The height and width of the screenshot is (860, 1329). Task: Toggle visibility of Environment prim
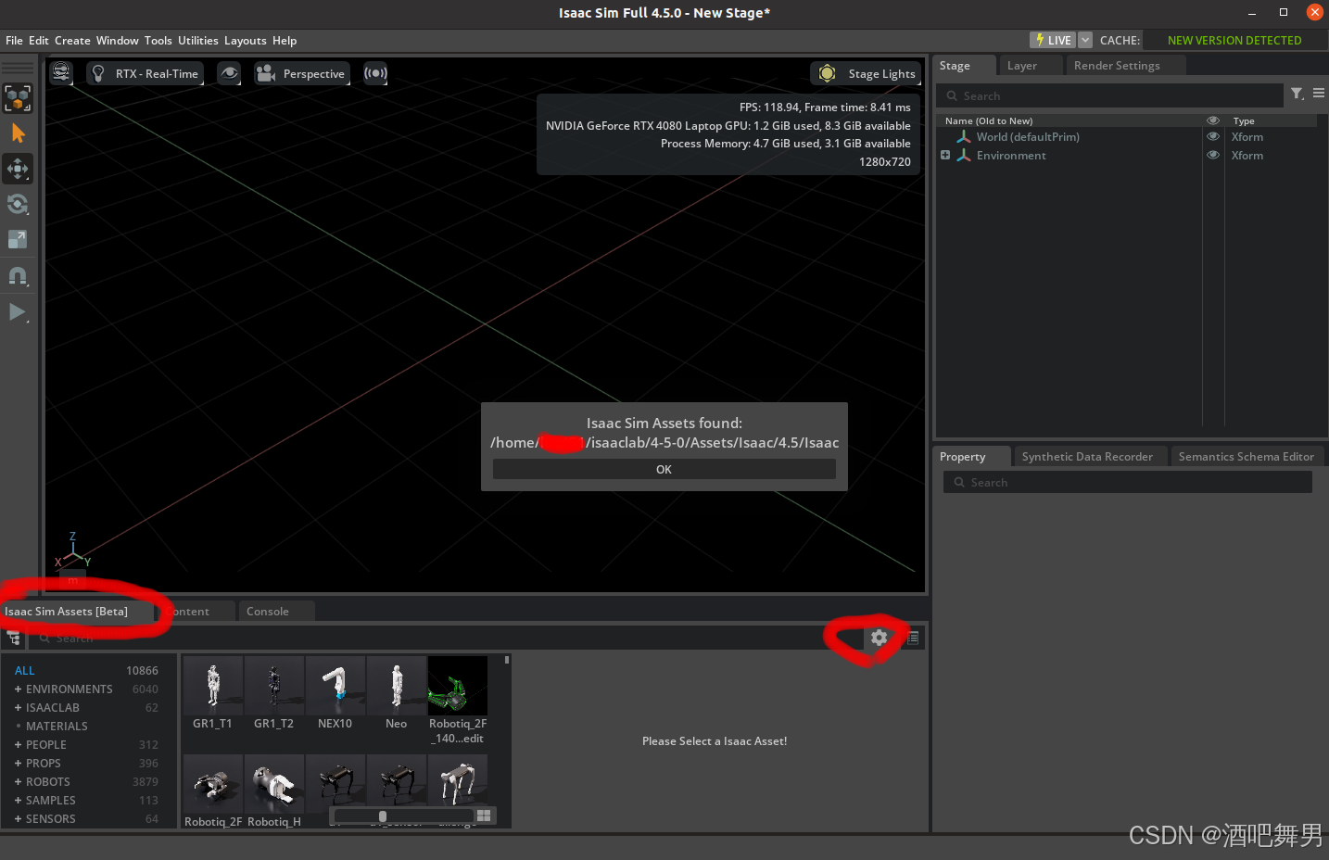[x=1213, y=155]
